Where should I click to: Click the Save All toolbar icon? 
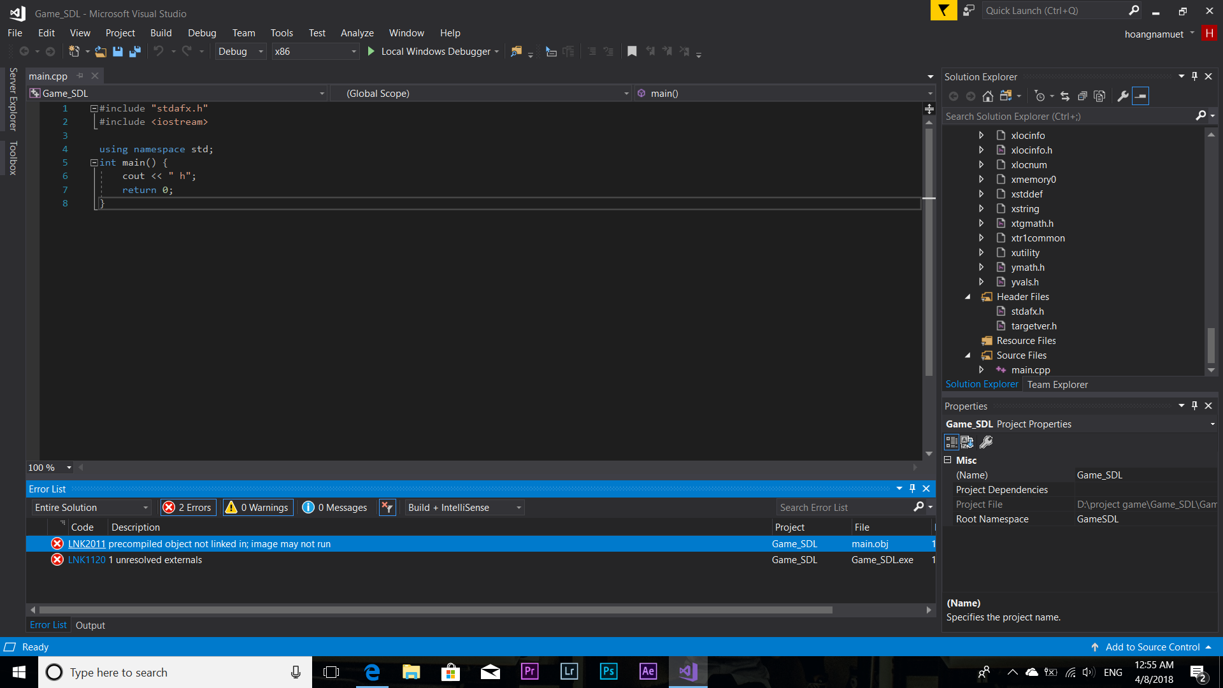coord(135,52)
